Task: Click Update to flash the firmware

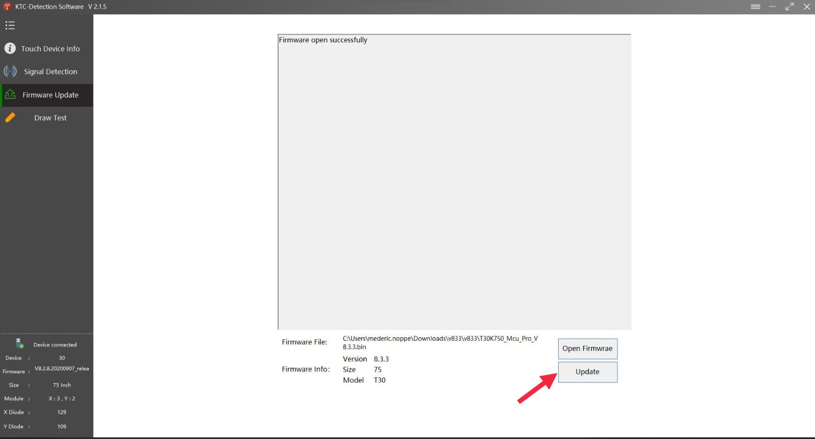Action: tap(587, 372)
